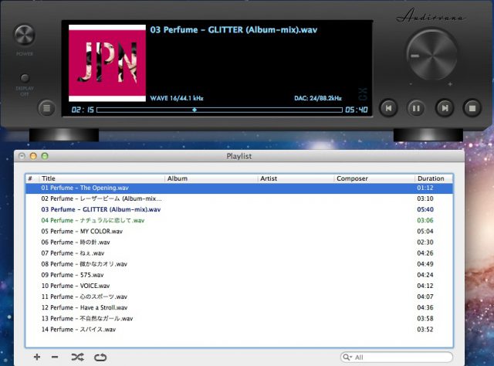Image resolution: width=494 pixels, height=366 pixels.
Task: Click the JPN album artwork
Action: pos(107,63)
